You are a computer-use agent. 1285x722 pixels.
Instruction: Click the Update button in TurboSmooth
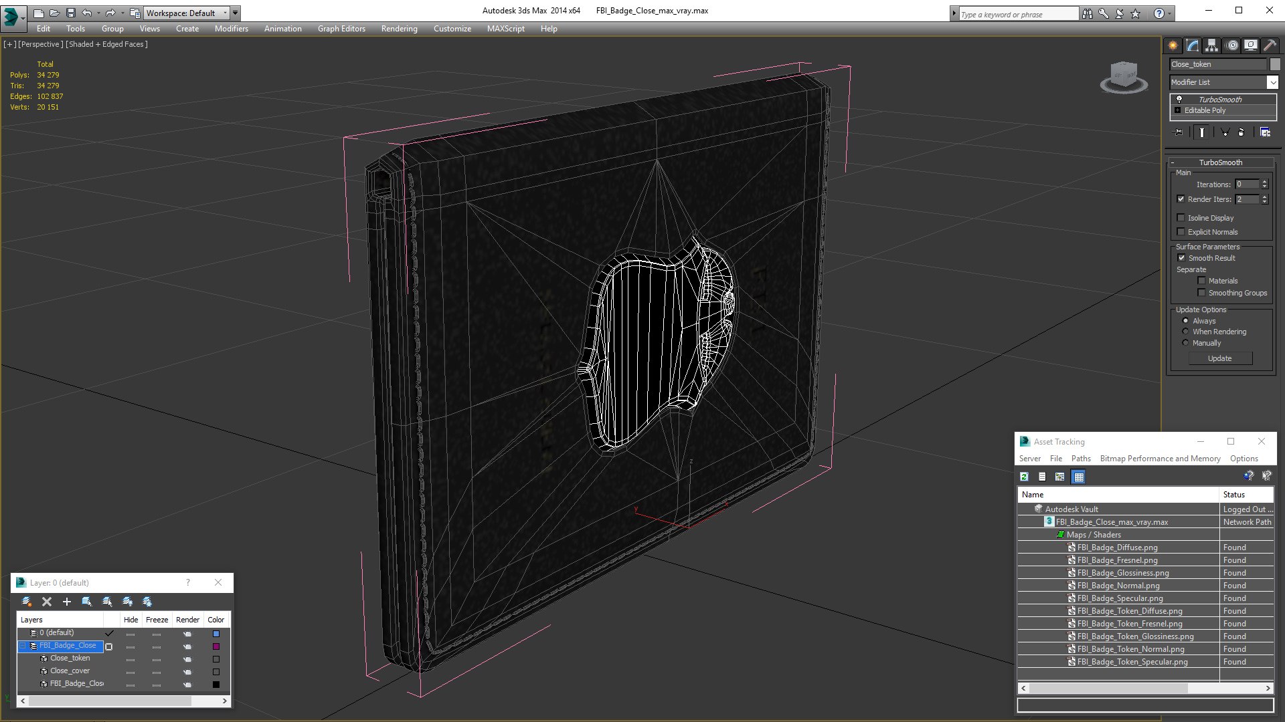click(1219, 358)
